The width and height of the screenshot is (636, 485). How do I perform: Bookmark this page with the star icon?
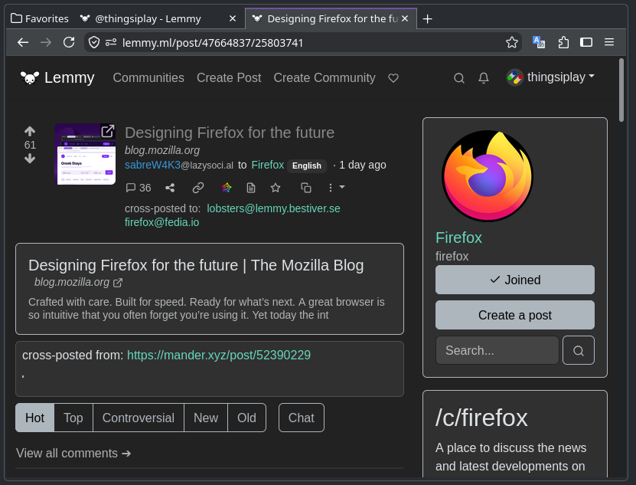512,42
